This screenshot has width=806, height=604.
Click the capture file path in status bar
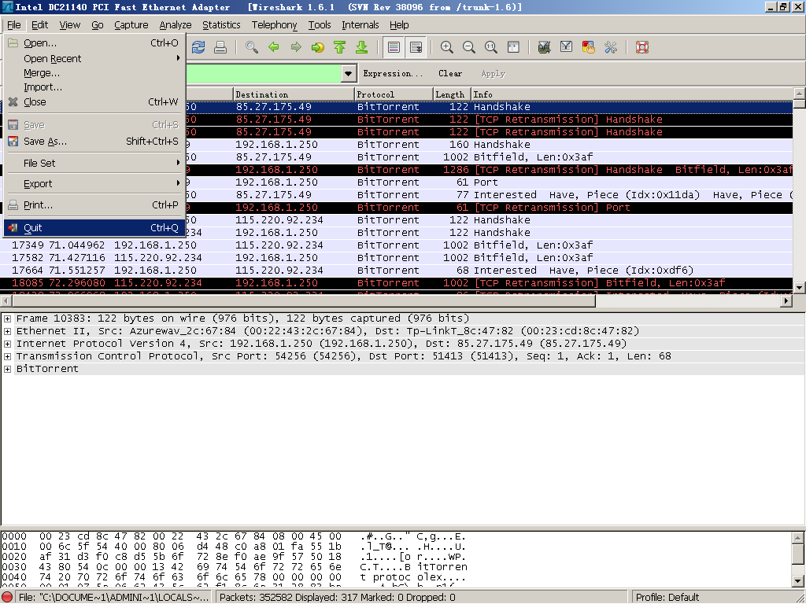click(113, 598)
